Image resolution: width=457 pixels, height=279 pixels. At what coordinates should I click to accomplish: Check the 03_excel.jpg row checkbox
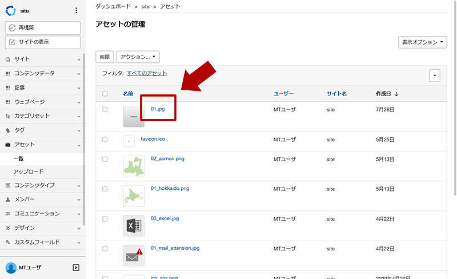click(105, 219)
